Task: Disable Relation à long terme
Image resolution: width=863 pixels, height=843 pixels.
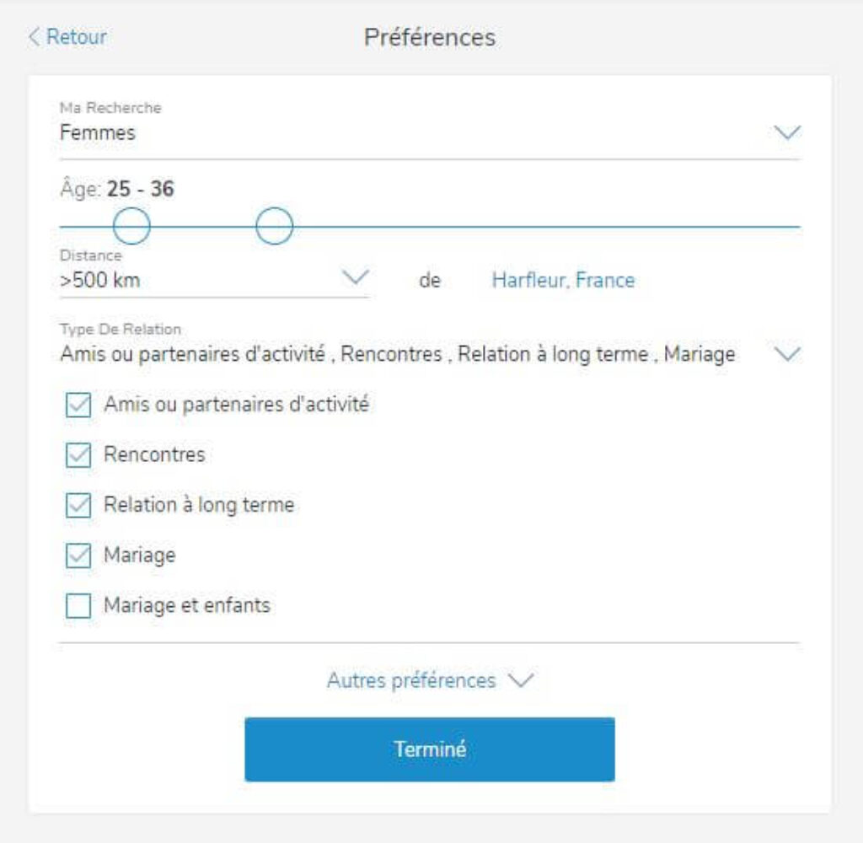Action: pyautogui.click(x=80, y=503)
